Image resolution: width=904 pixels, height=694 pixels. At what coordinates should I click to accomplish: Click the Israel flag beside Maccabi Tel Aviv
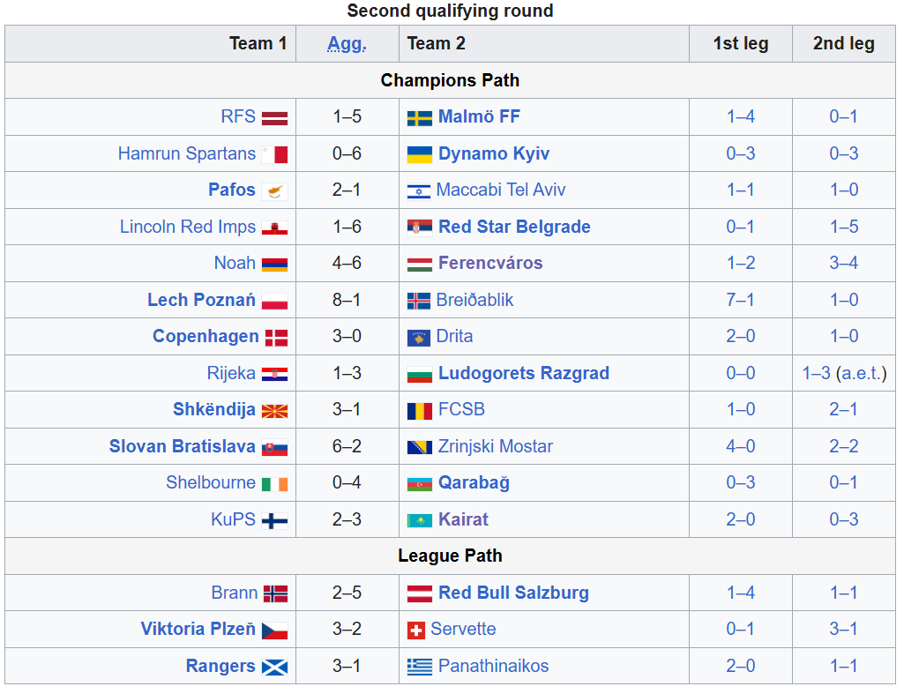point(419,191)
